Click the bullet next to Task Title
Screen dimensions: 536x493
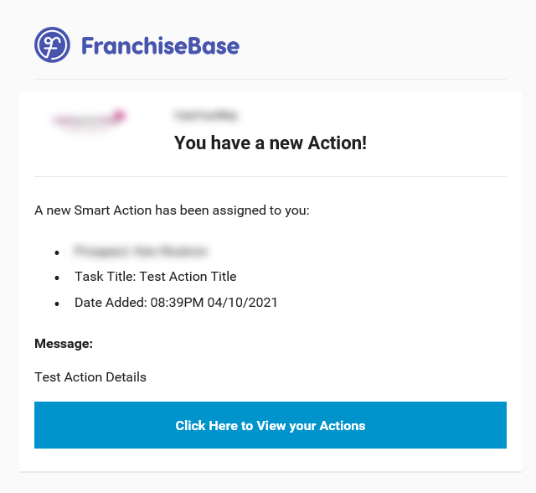point(57,278)
